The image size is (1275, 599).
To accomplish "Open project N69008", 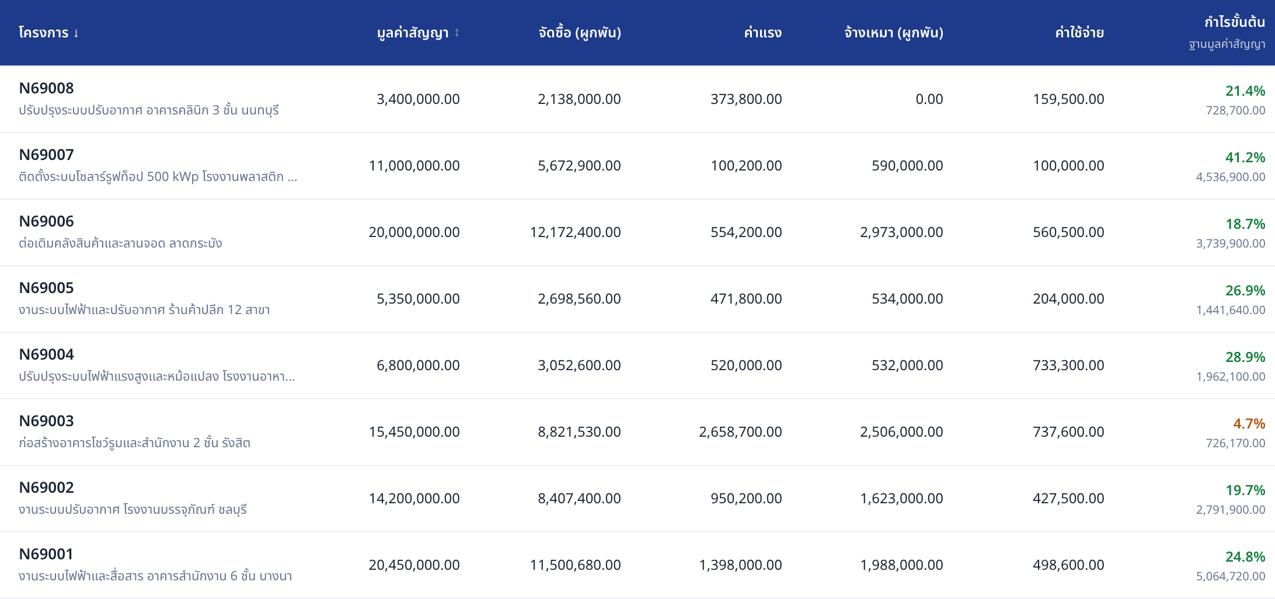I will [47, 88].
